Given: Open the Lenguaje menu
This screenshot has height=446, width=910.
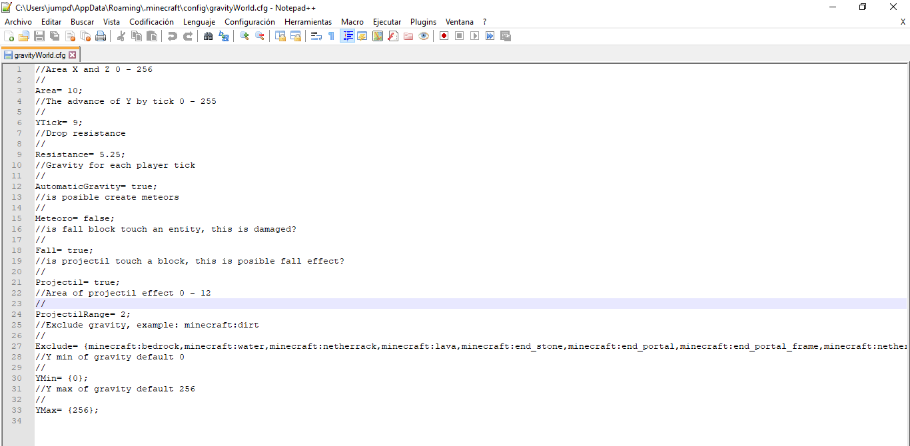Looking at the screenshot, I should click(199, 22).
